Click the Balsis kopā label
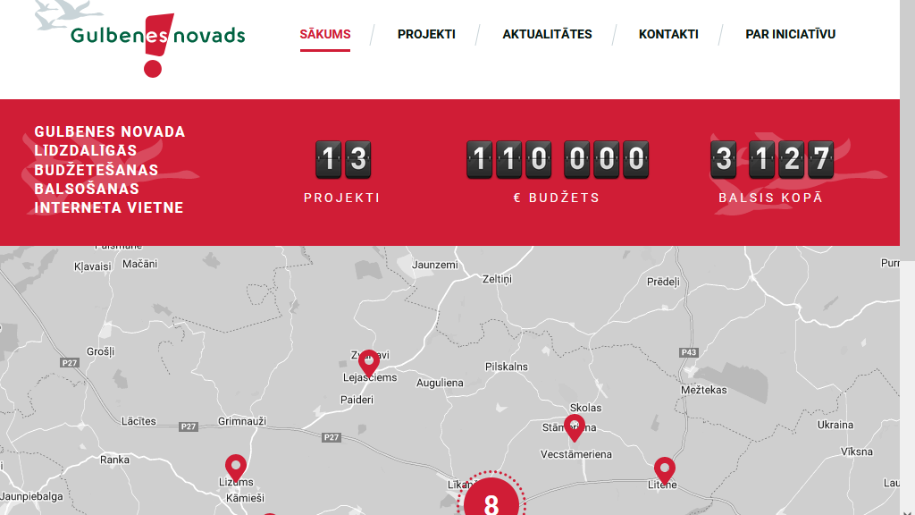The image size is (915, 515). [x=770, y=198]
